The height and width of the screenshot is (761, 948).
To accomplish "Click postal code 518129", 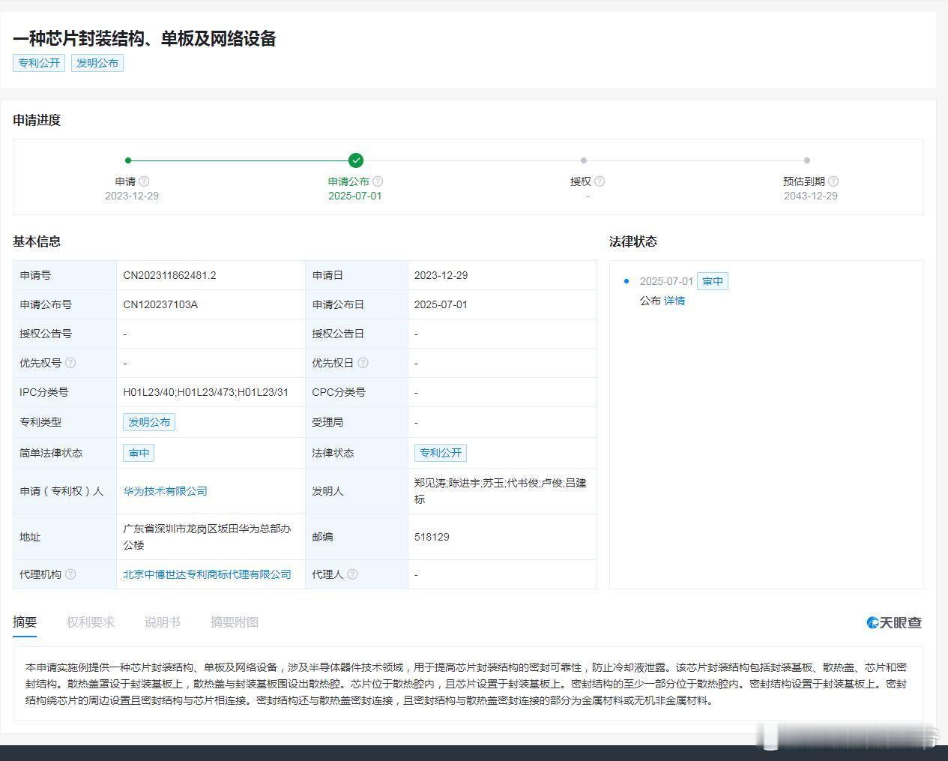I will pos(432,537).
